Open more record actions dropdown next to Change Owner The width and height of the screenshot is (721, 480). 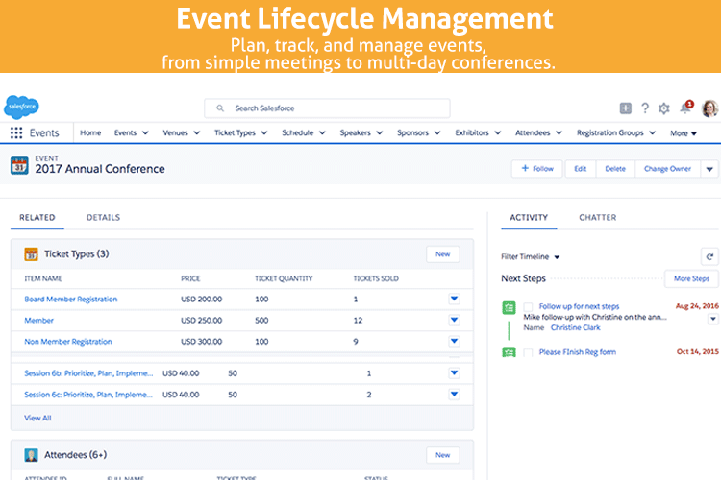pyautogui.click(x=709, y=169)
